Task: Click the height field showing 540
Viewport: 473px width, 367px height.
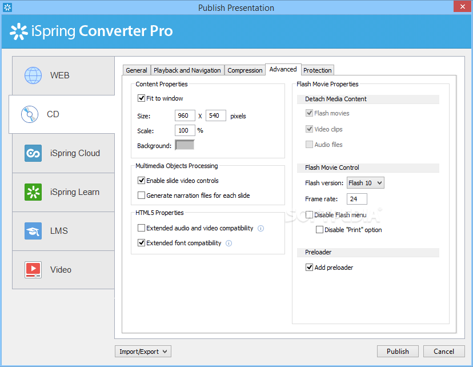Action: [216, 115]
